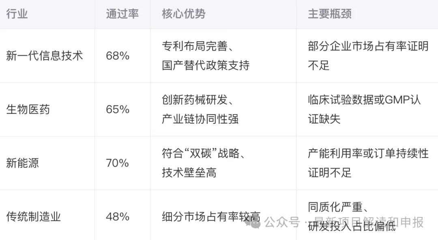Viewport: 438px width, 240px height.
Task: Select the 生物医药 row label
Action: pyautogui.click(x=28, y=109)
